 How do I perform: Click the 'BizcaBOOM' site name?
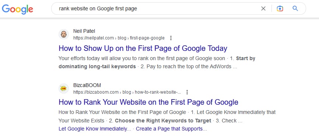pos(87,85)
